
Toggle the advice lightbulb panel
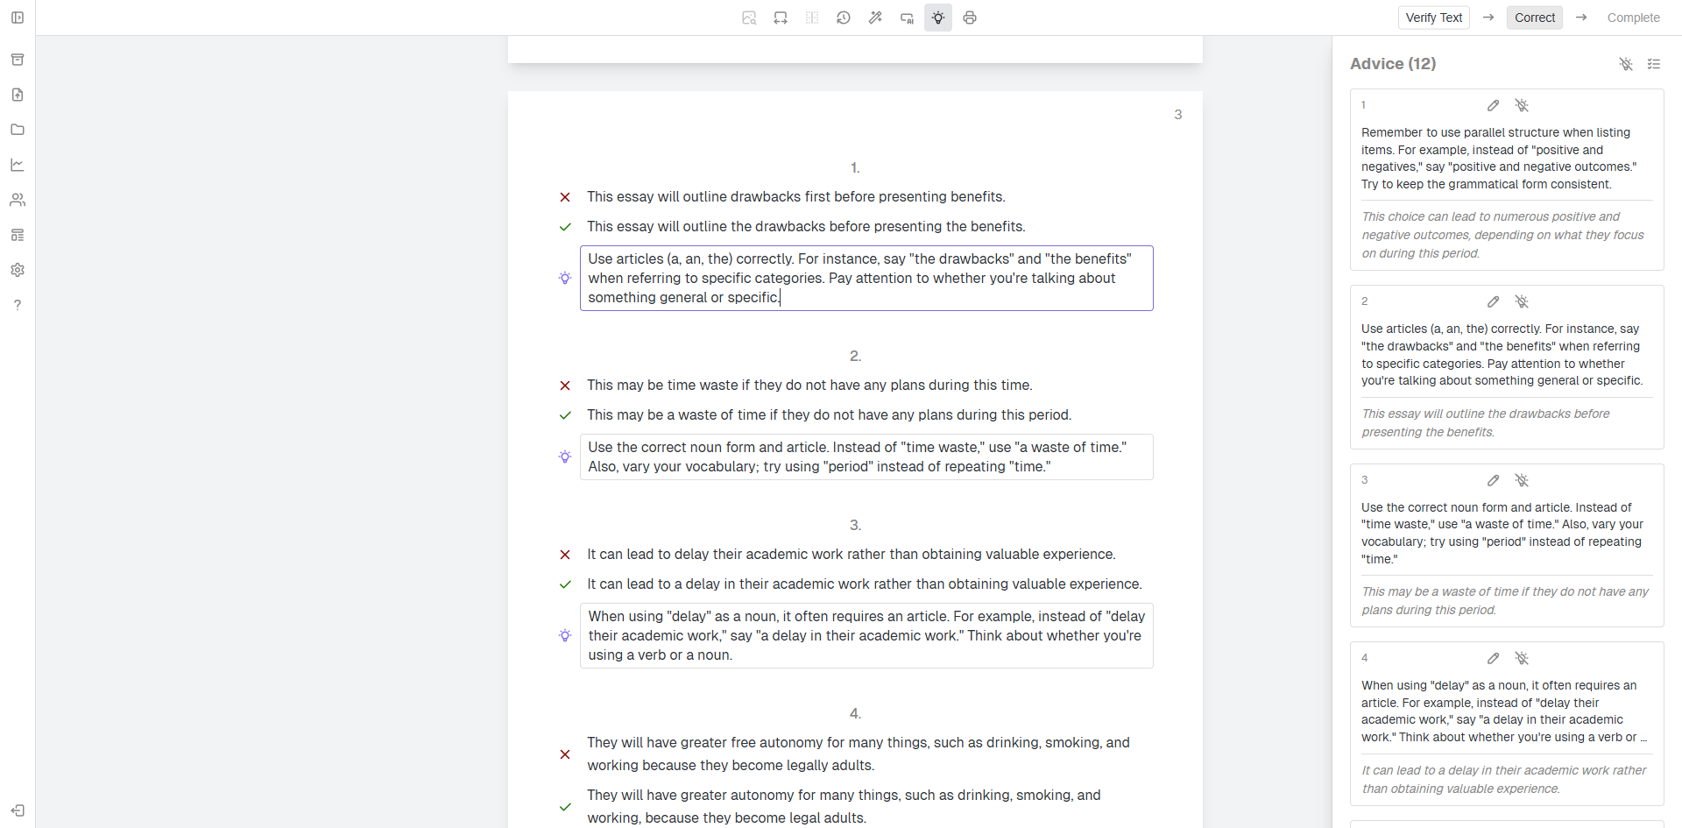point(937,18)
